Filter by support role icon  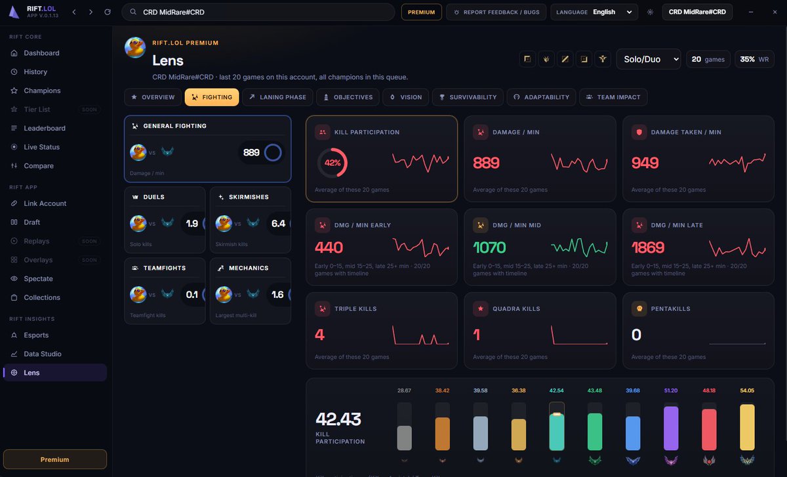[603, 59]
